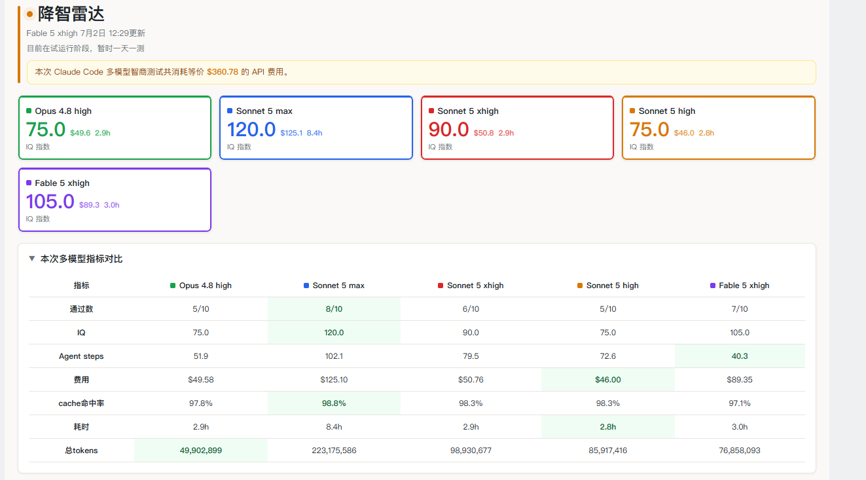This screenshot has width=866, height=480.
Task: Click the orange dot beside 降智雷达 title
Action: click(29, 14)
